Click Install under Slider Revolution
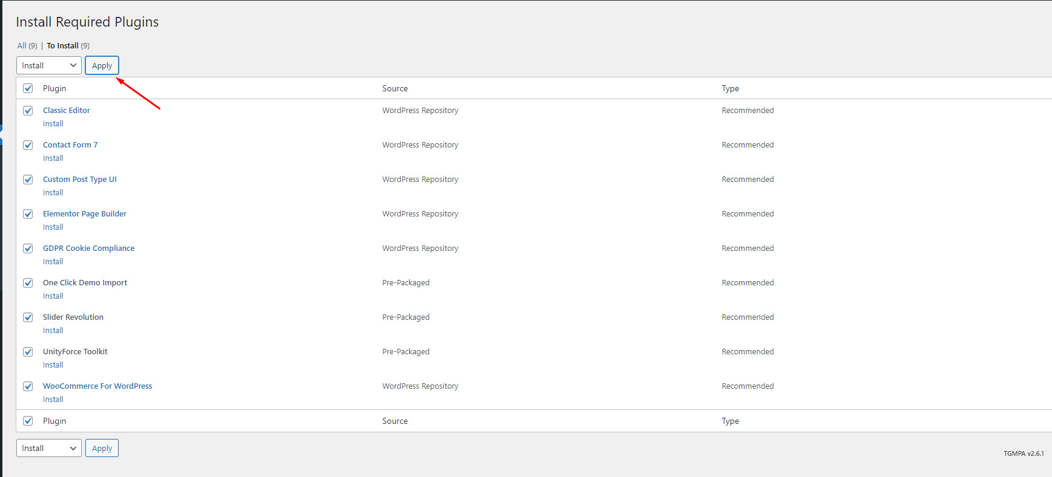The image size is (1052, 477). pos(53,330)
